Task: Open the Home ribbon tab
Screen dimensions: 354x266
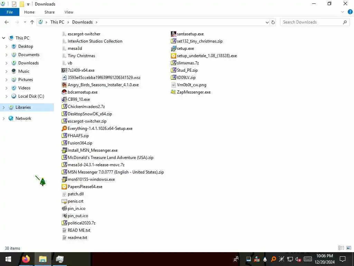Action: pyautogui.click(x=29, y=12)
